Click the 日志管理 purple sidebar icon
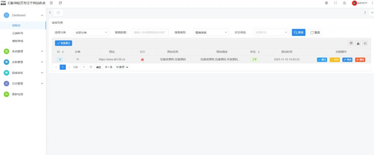The image size is (374, 155). pyautogui.click(x=7, y=83)
